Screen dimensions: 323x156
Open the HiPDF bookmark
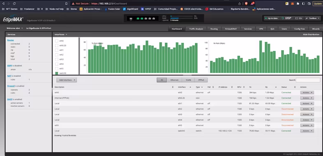(x=146, y=9)
